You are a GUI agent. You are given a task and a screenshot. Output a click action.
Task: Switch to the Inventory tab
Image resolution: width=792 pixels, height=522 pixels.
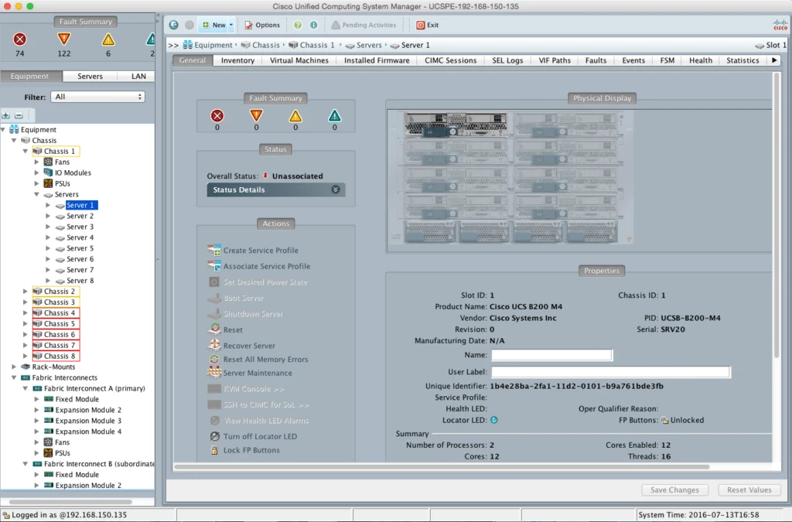click(x=237, y=60)
